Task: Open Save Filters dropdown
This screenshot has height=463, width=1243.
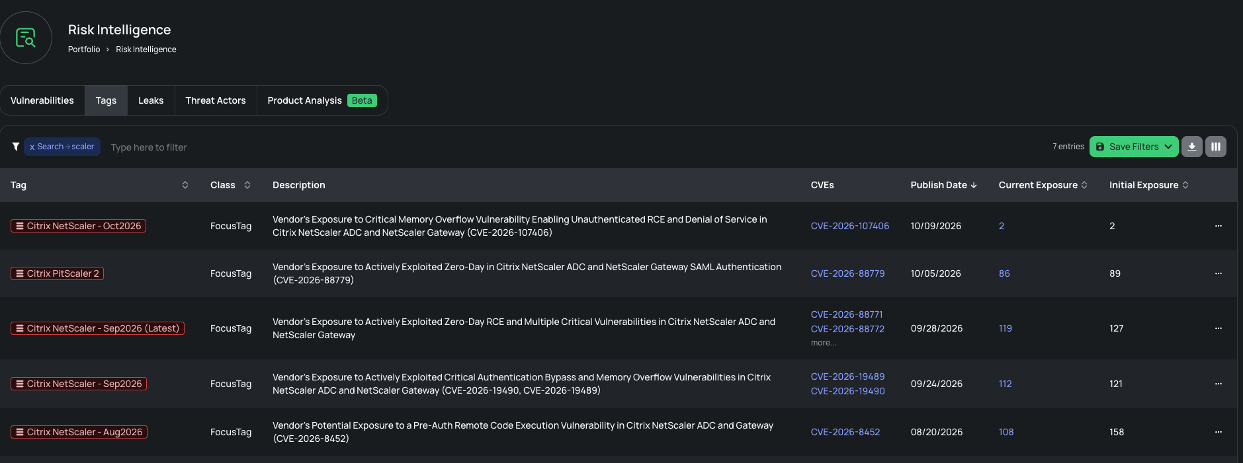Action: (x=1133, y=147)
